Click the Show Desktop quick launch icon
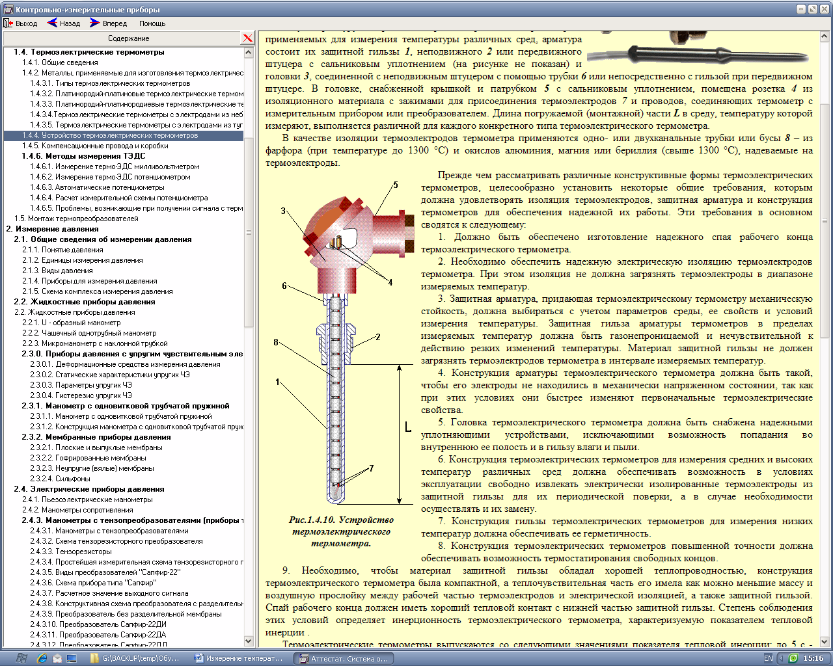The image size is (833, 666). coord(72,658)
